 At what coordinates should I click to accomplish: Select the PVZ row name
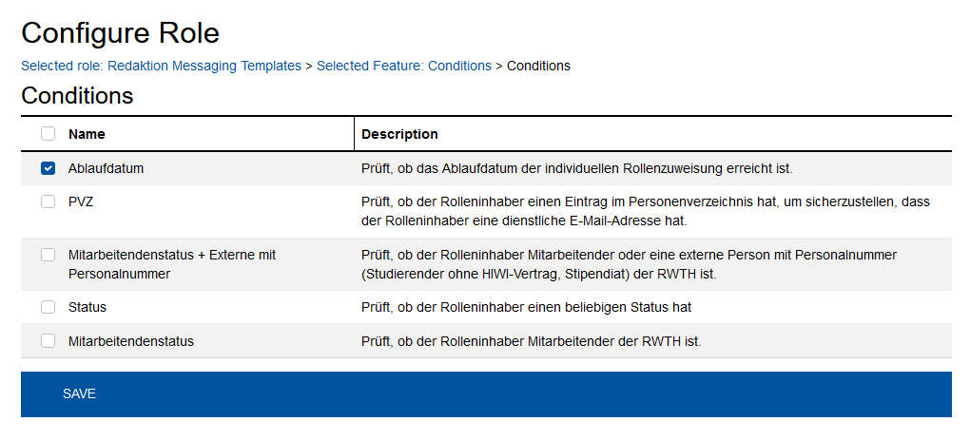pos(81,201)
